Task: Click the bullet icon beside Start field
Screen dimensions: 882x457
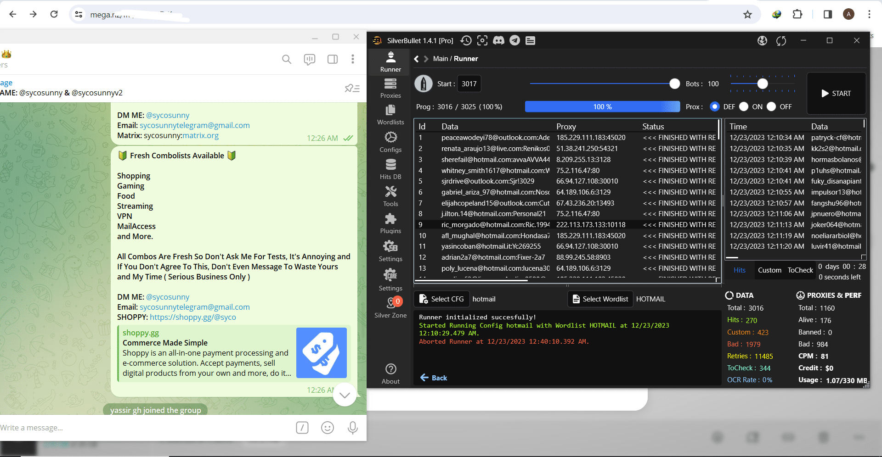Action: (x=424, y=84)
